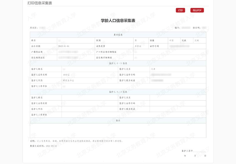Image resolution: width=236 pixels, height=164 pixels.
Task: Export the form with 导出PDF button
Action: click(197, 10)
